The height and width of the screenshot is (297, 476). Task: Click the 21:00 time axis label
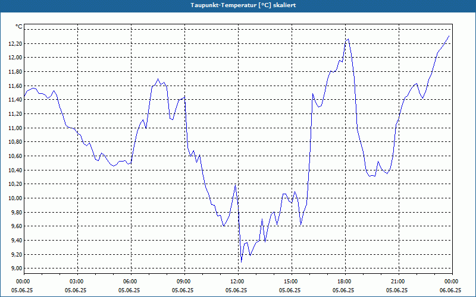399,282
